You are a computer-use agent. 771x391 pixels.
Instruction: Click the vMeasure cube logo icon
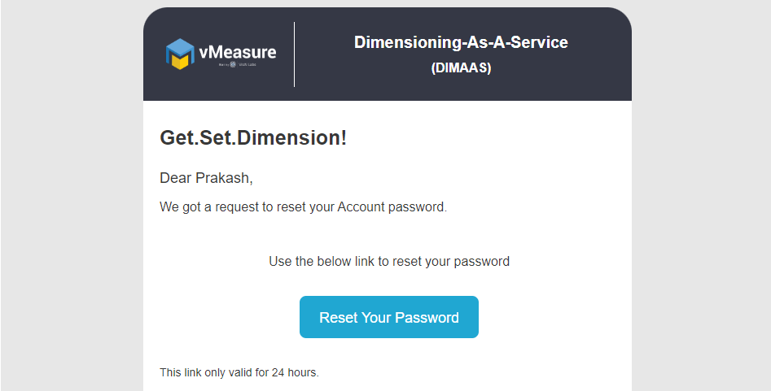180,54
